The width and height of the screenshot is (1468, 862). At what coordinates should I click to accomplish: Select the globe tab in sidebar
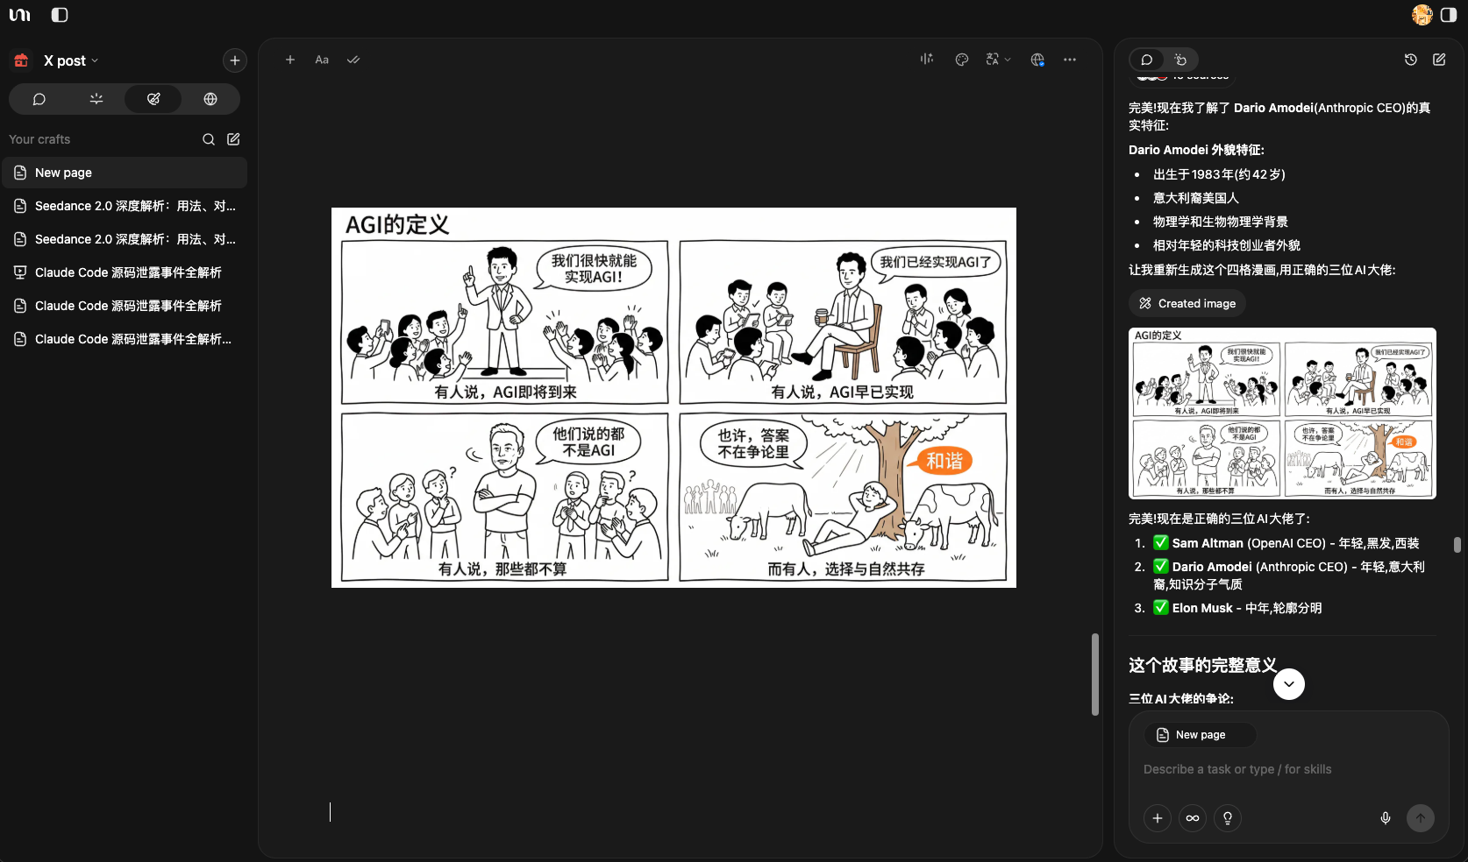coord(210,99)
